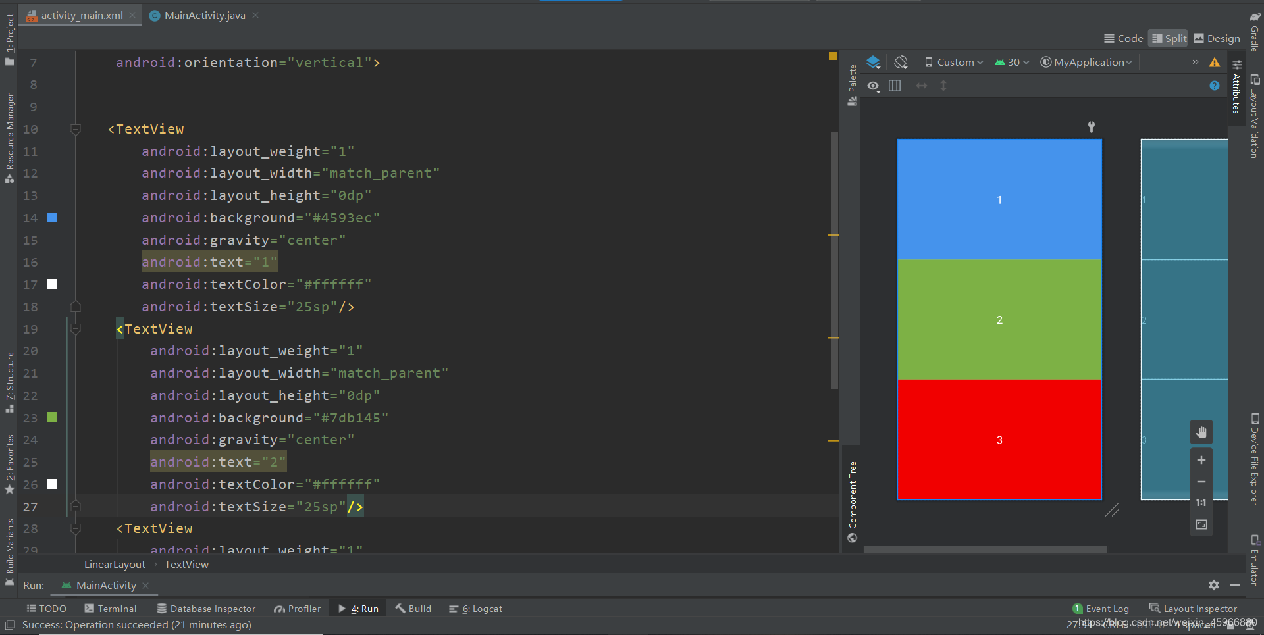Open the Layout Inspector
Image resolution: width=1264 pixels, height=635 pixels.
click(x=1193, y=609)
